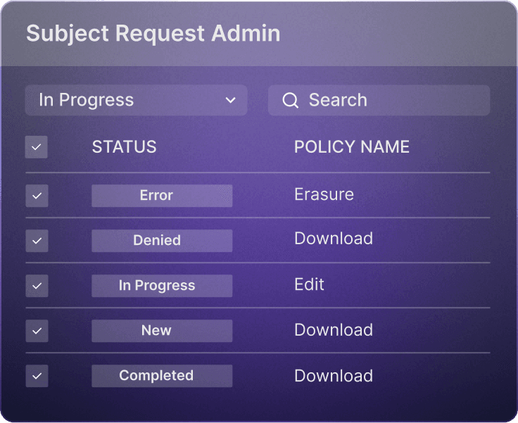Screen dimensions: 518x423
Task: Click the STATUS column header
Action: [124, 146]
